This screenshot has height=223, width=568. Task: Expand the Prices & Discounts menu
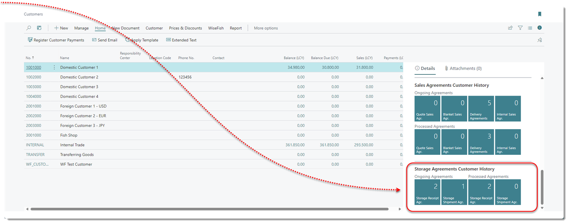click(x=185, y=28)
